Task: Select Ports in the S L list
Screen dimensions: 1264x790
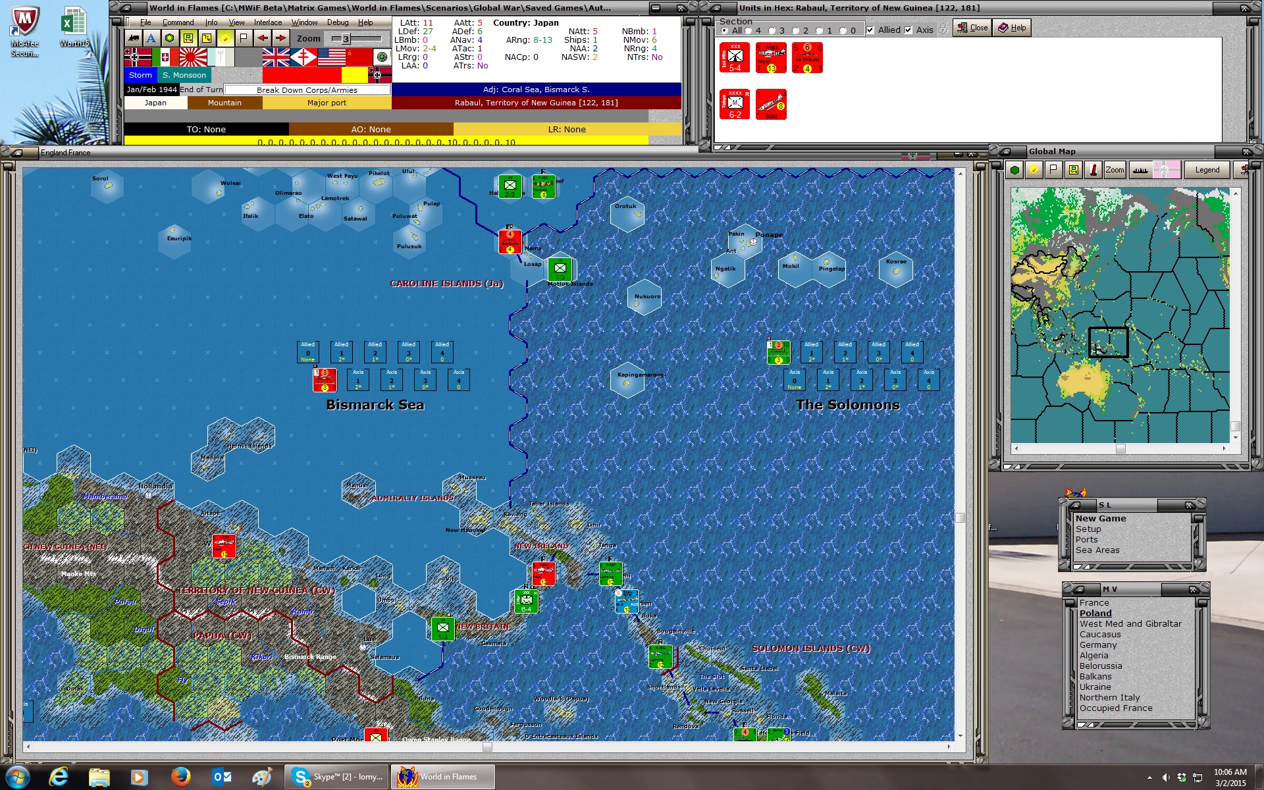Action: [1087, 539]
